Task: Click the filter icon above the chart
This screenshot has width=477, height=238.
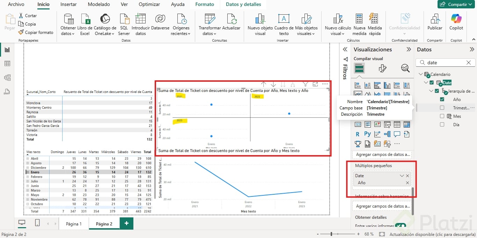Action: 305,84
